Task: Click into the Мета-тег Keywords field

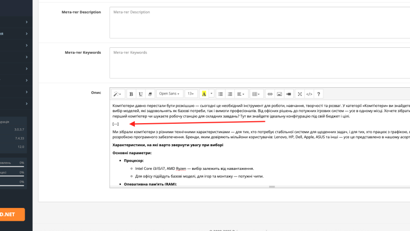Action: [x=260, y=63]
